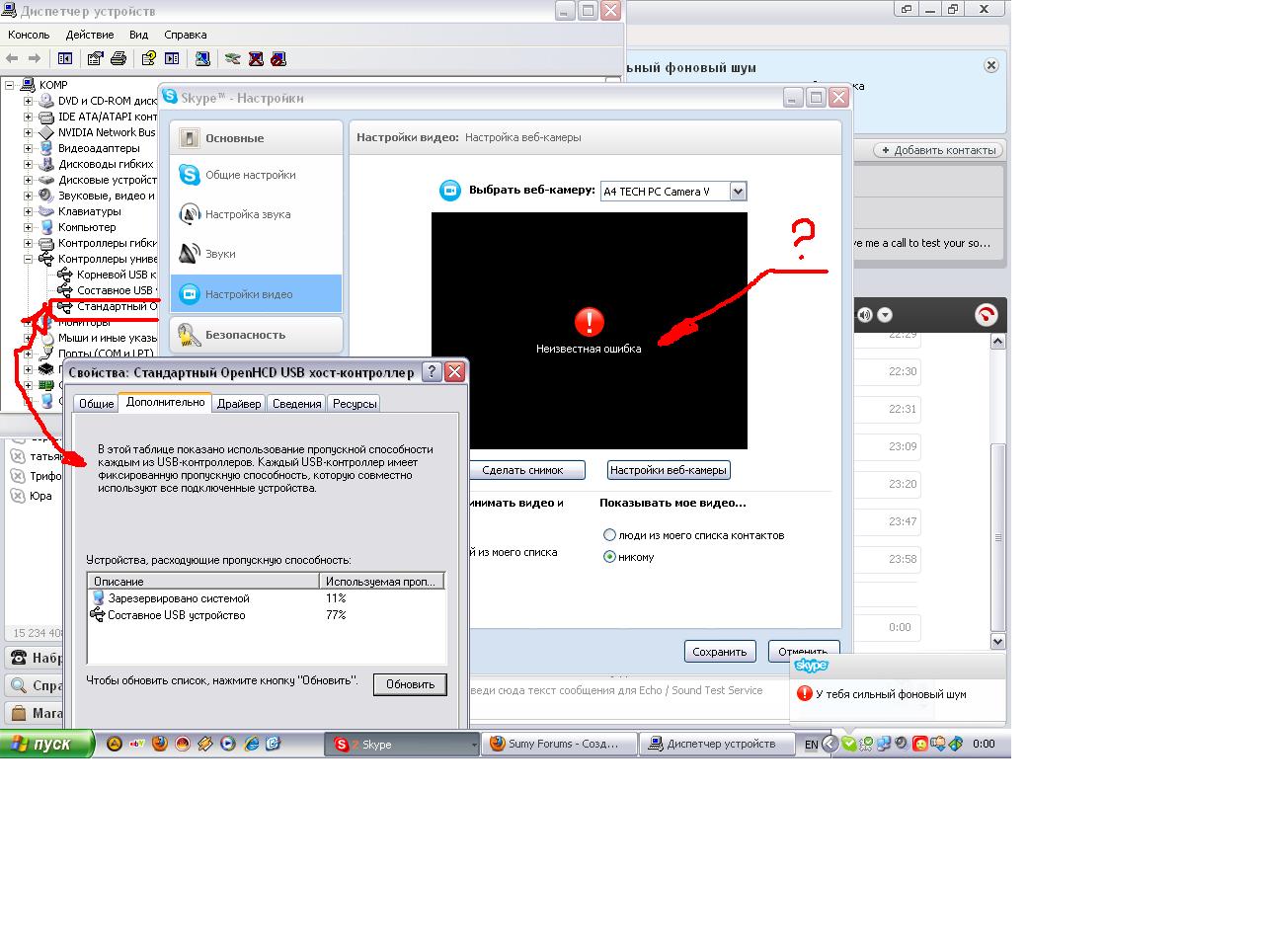
Task: Open the webcam selection dropdown
Action: 738,192
